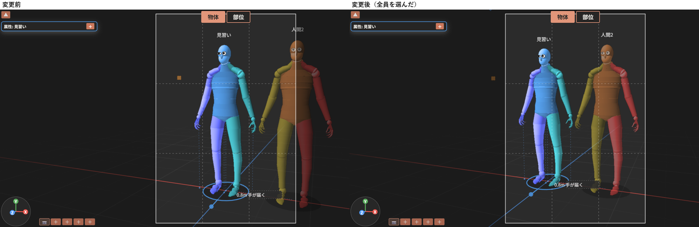Select blue head of 見習い figure, 変更前 view
Viewport: 699px width, 227px height.
224,54
